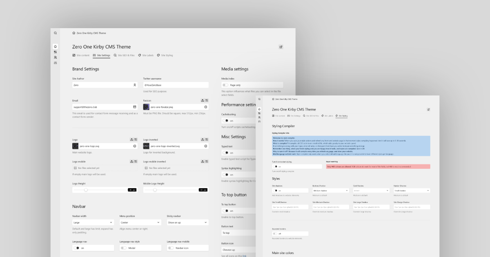Remove zero-one-favatar.png using the minus icon
Screen dimensions: 490x257
[205, 107]
